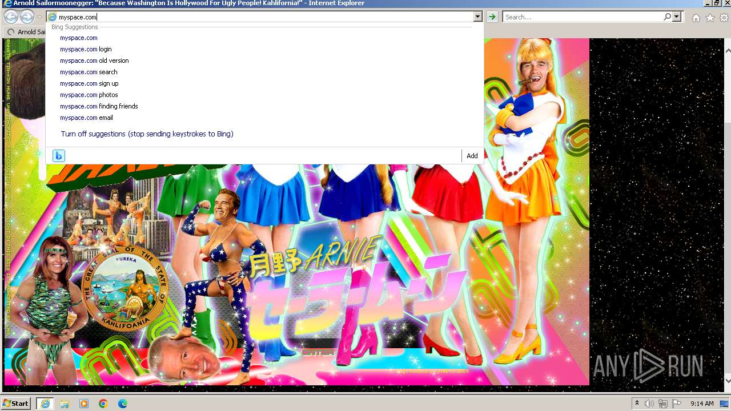Click the Internet Explorer title bar icon
Viewport: 731px width, 411px height.
7,3
